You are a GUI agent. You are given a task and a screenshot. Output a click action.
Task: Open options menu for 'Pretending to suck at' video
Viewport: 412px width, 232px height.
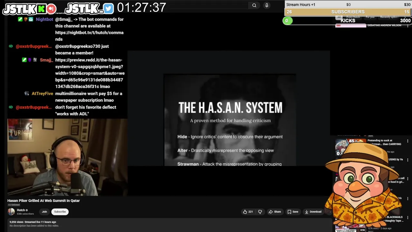tap(408, 141)
